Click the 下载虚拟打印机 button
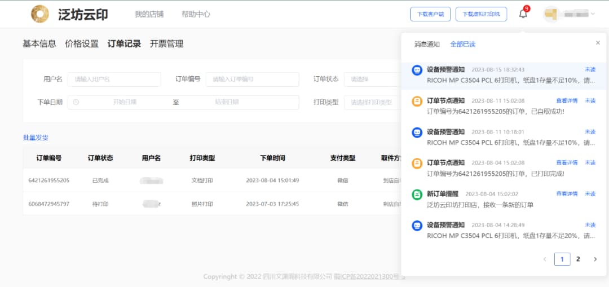The image size is (609, 287). tap(481, 14)
